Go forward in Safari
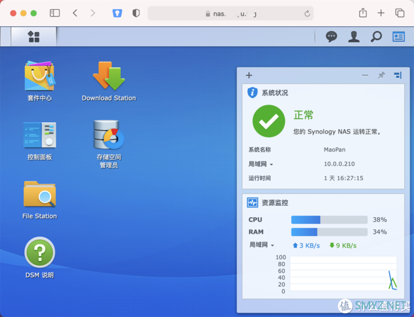Image resolution: width=414 pixels, height=317 pixels. coord(93,13)
